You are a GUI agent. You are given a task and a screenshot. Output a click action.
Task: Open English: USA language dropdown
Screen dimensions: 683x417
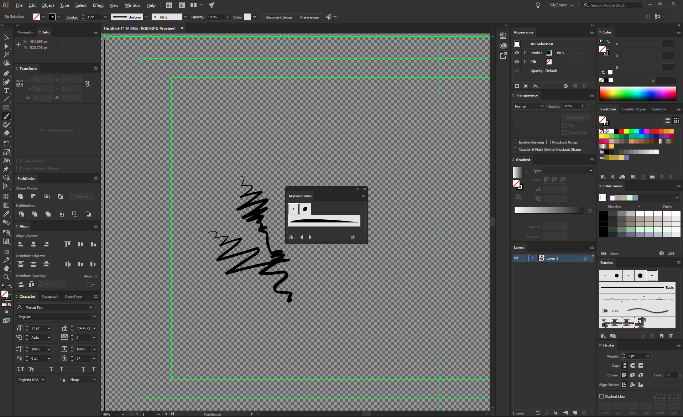point(31,380)
